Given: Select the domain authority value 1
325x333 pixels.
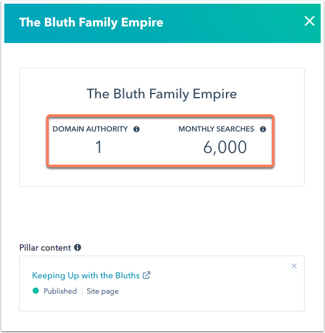Looking at the screenshot, I should pos(98,147).
